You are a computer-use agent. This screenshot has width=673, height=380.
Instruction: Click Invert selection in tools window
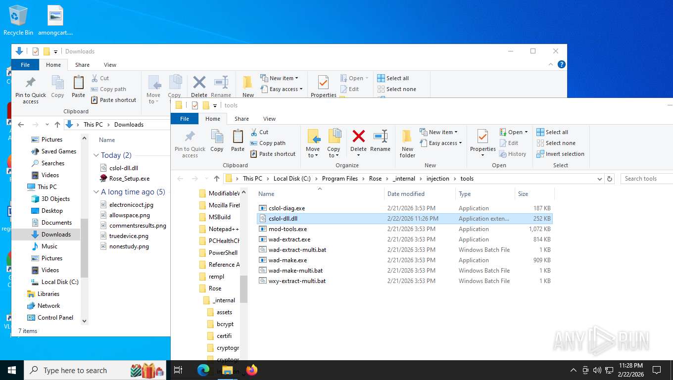(x=560, y=154)
